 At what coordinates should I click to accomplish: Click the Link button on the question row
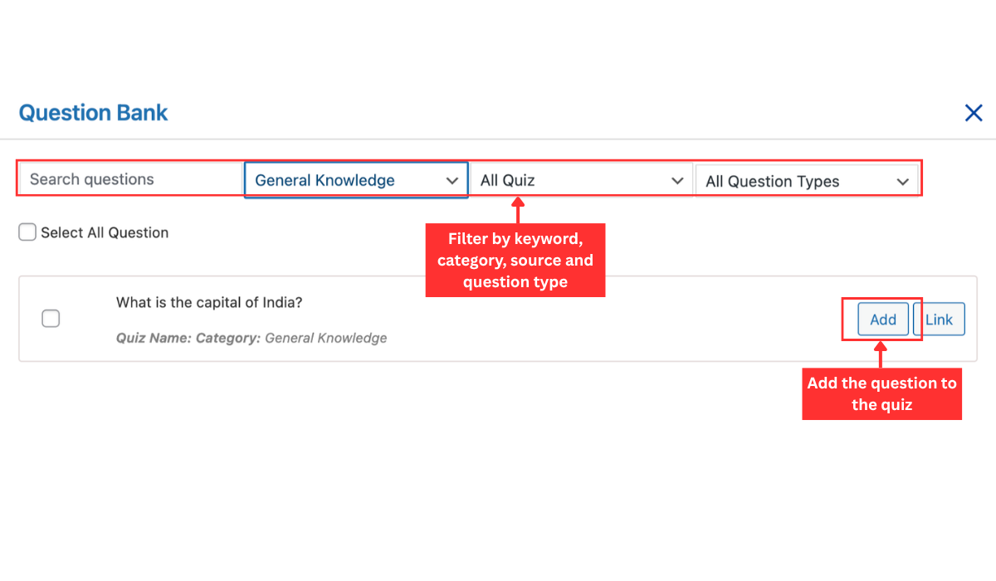(939, 319)
